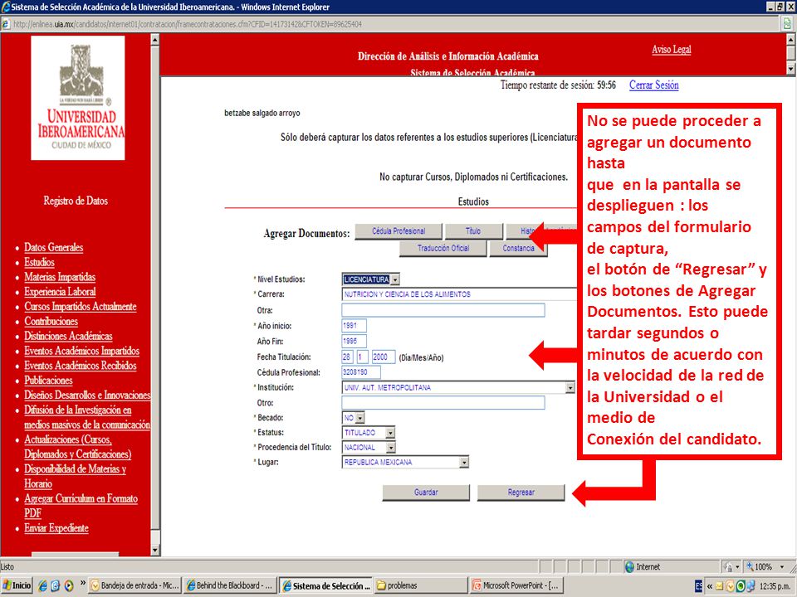Open Contribuciones sidebar link
The height and width of the screenshot is (597, 797).
[51, 321]
